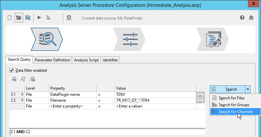261x137 pixels.
Task: Click the Open file folder icon
Action: coord(19,18)
